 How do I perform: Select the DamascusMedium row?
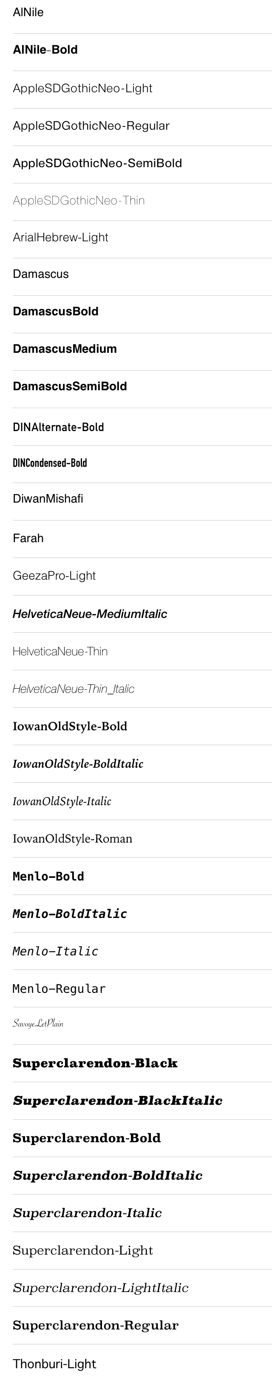tap(136, 352)
